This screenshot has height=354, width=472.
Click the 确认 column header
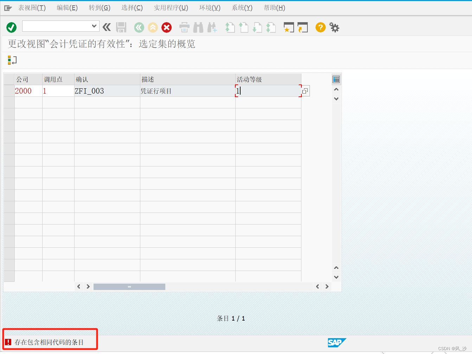tap(107, 79)
